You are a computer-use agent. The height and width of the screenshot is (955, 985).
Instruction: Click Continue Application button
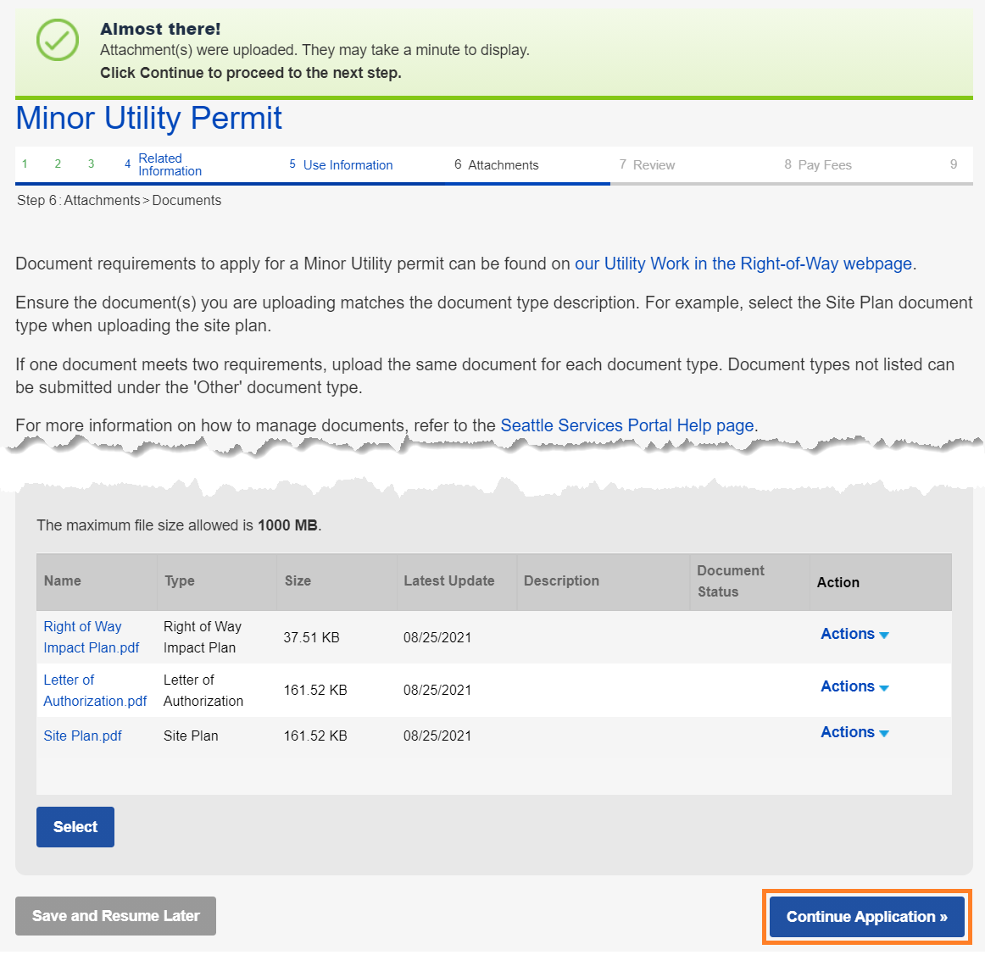point(866,916)
